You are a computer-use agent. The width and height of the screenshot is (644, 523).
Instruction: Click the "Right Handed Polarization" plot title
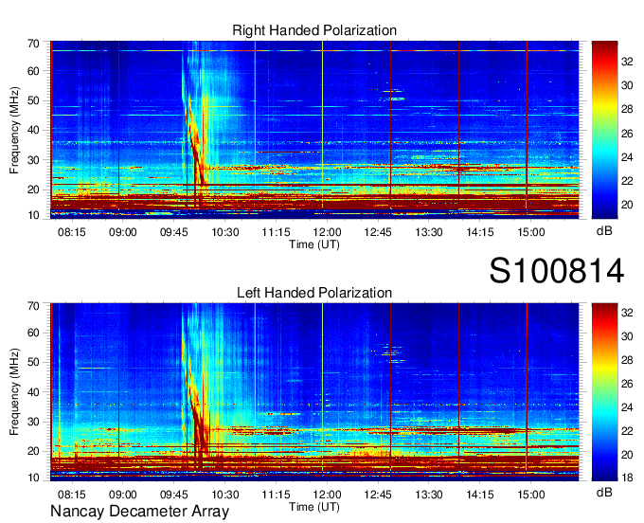[x=314, y=30]
